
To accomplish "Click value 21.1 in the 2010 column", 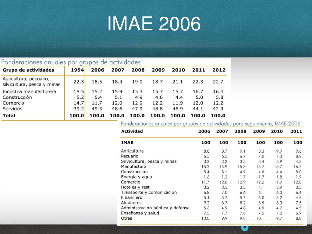I will coord(178,82).
